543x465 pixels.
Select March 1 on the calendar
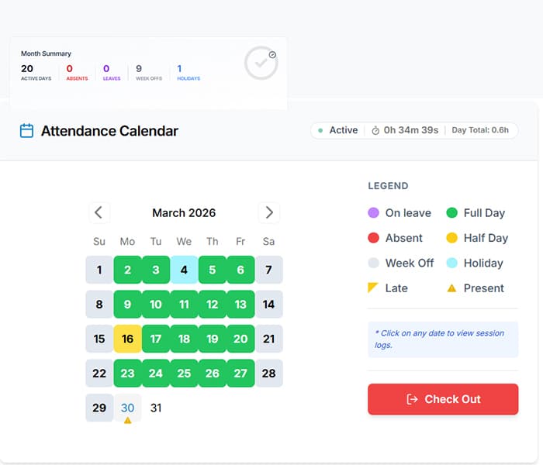point(99,270)
